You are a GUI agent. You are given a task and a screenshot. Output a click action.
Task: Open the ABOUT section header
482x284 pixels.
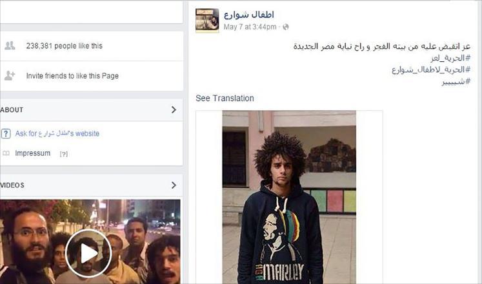point(91,109)
